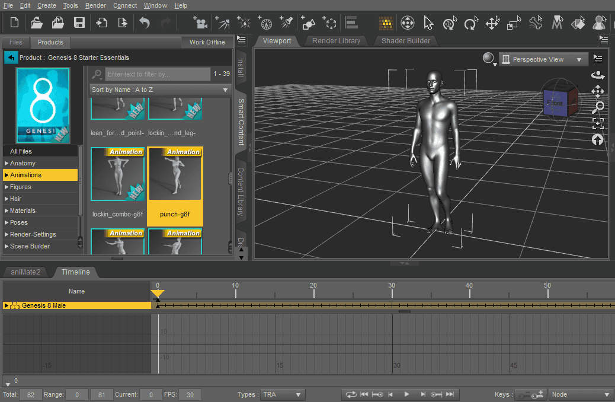Activate the Joint Editor bone tool
615x402 pixels.
tap(534, 24)
